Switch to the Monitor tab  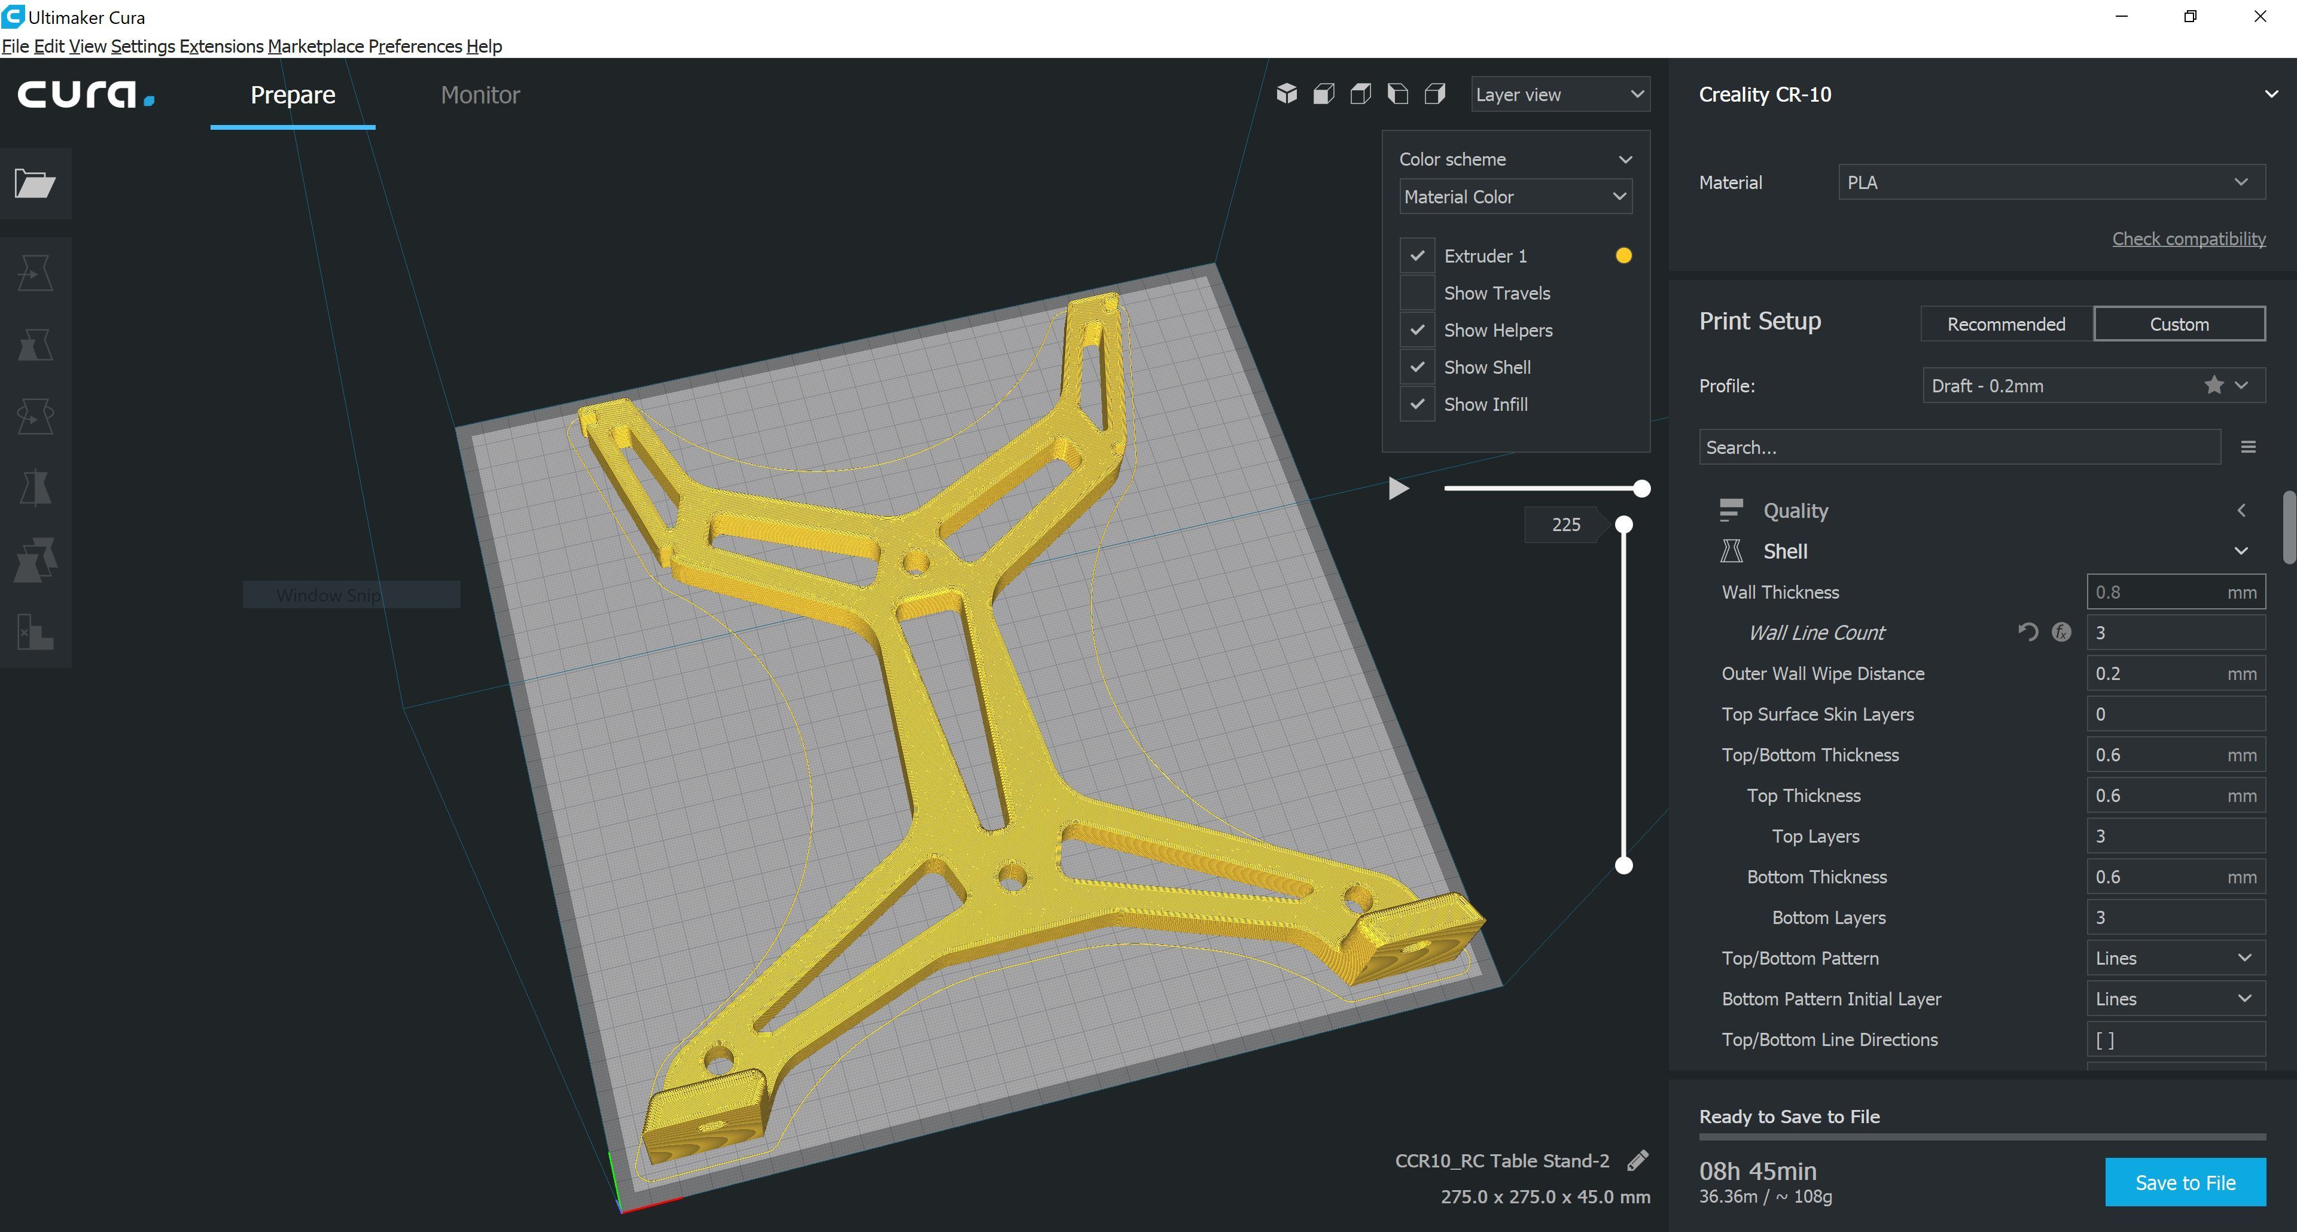(480, 94)
